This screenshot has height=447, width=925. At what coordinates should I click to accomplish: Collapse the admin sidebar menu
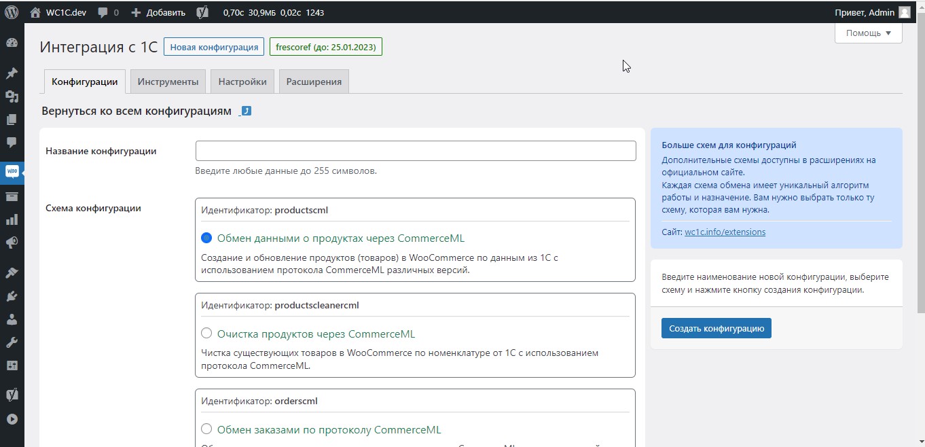click(x=12, y=420)
